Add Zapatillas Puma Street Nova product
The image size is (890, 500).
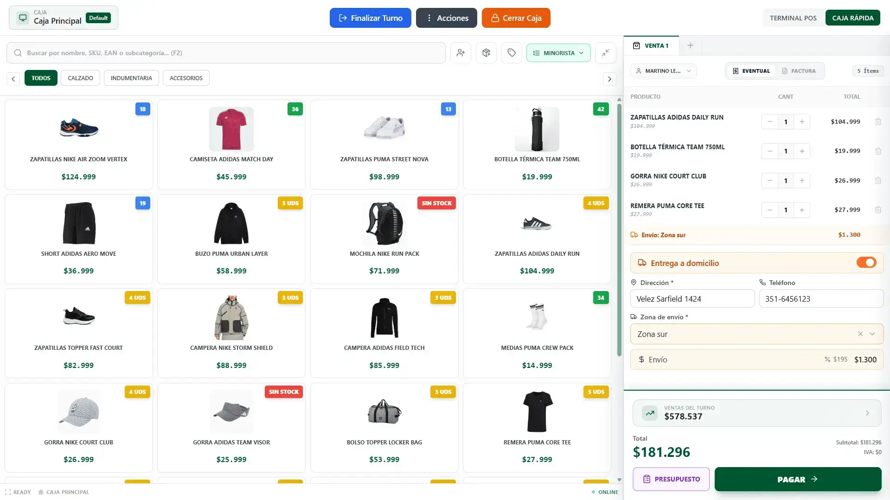384,145
